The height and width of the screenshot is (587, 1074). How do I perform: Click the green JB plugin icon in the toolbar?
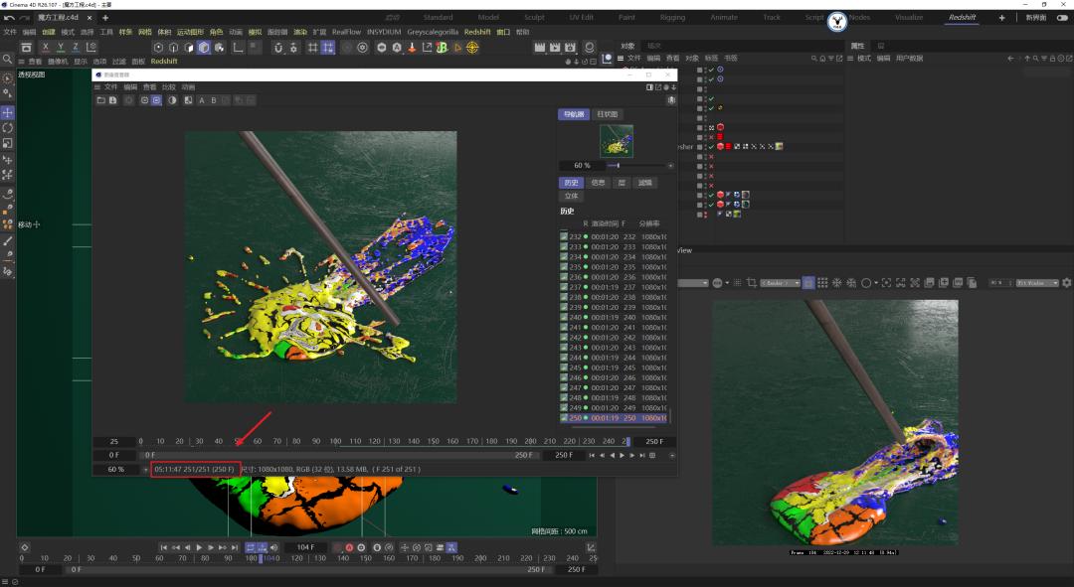442,48
